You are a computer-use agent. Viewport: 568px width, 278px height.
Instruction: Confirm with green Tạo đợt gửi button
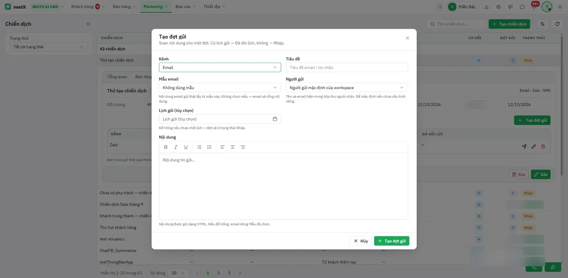tap(392, 241)
